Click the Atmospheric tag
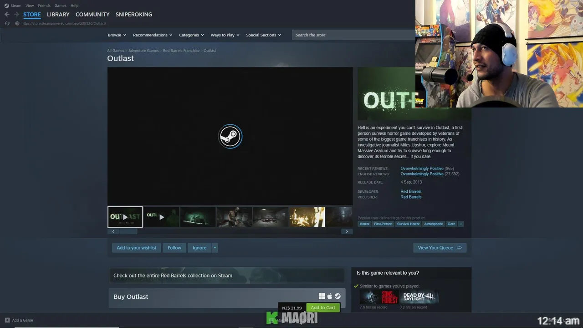The image size is (583, 328). click(x=434, y=224)
